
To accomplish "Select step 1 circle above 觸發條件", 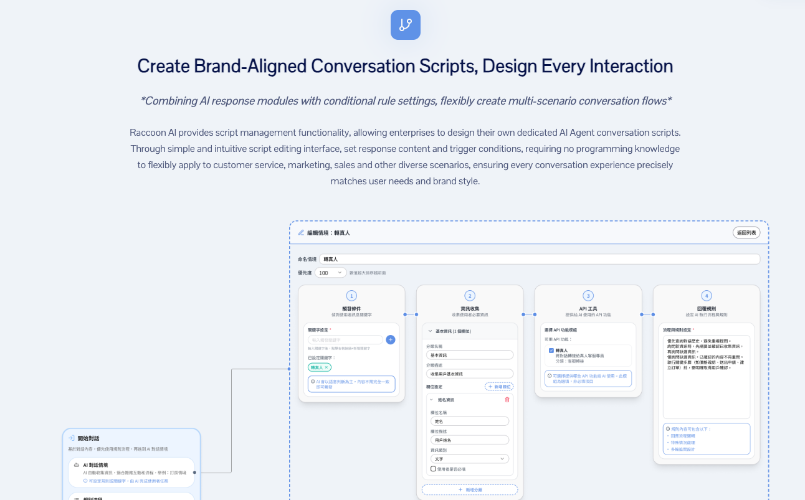I will (351, 296).
